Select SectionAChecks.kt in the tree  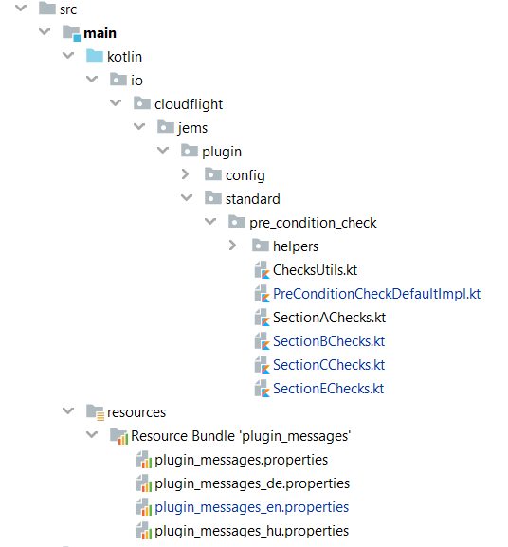coord(329,318)
